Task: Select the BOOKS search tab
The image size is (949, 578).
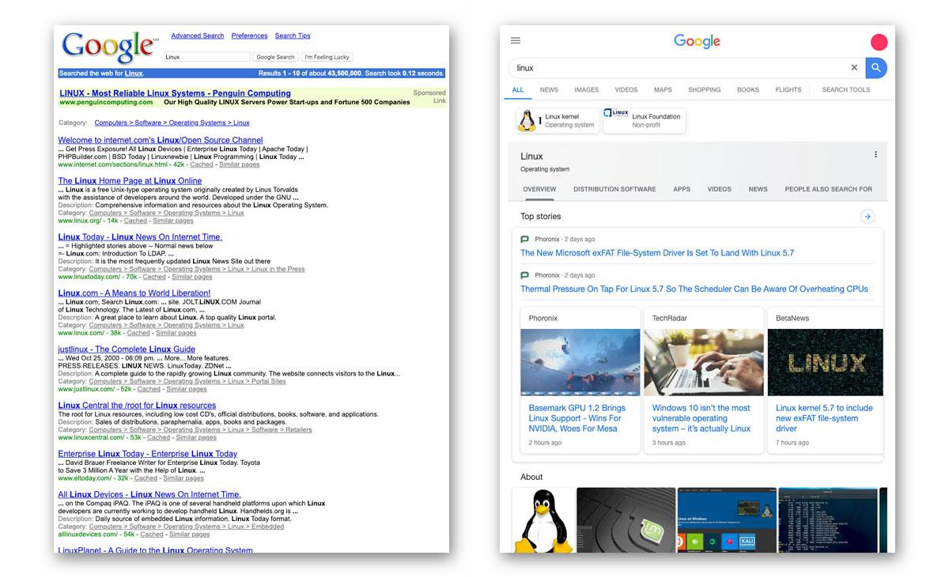Action: click(748, 90)
